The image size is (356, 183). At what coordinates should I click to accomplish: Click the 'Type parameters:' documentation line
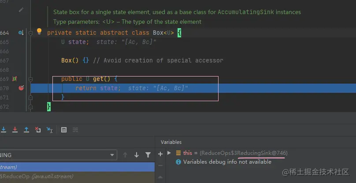[x=127, y=22]
